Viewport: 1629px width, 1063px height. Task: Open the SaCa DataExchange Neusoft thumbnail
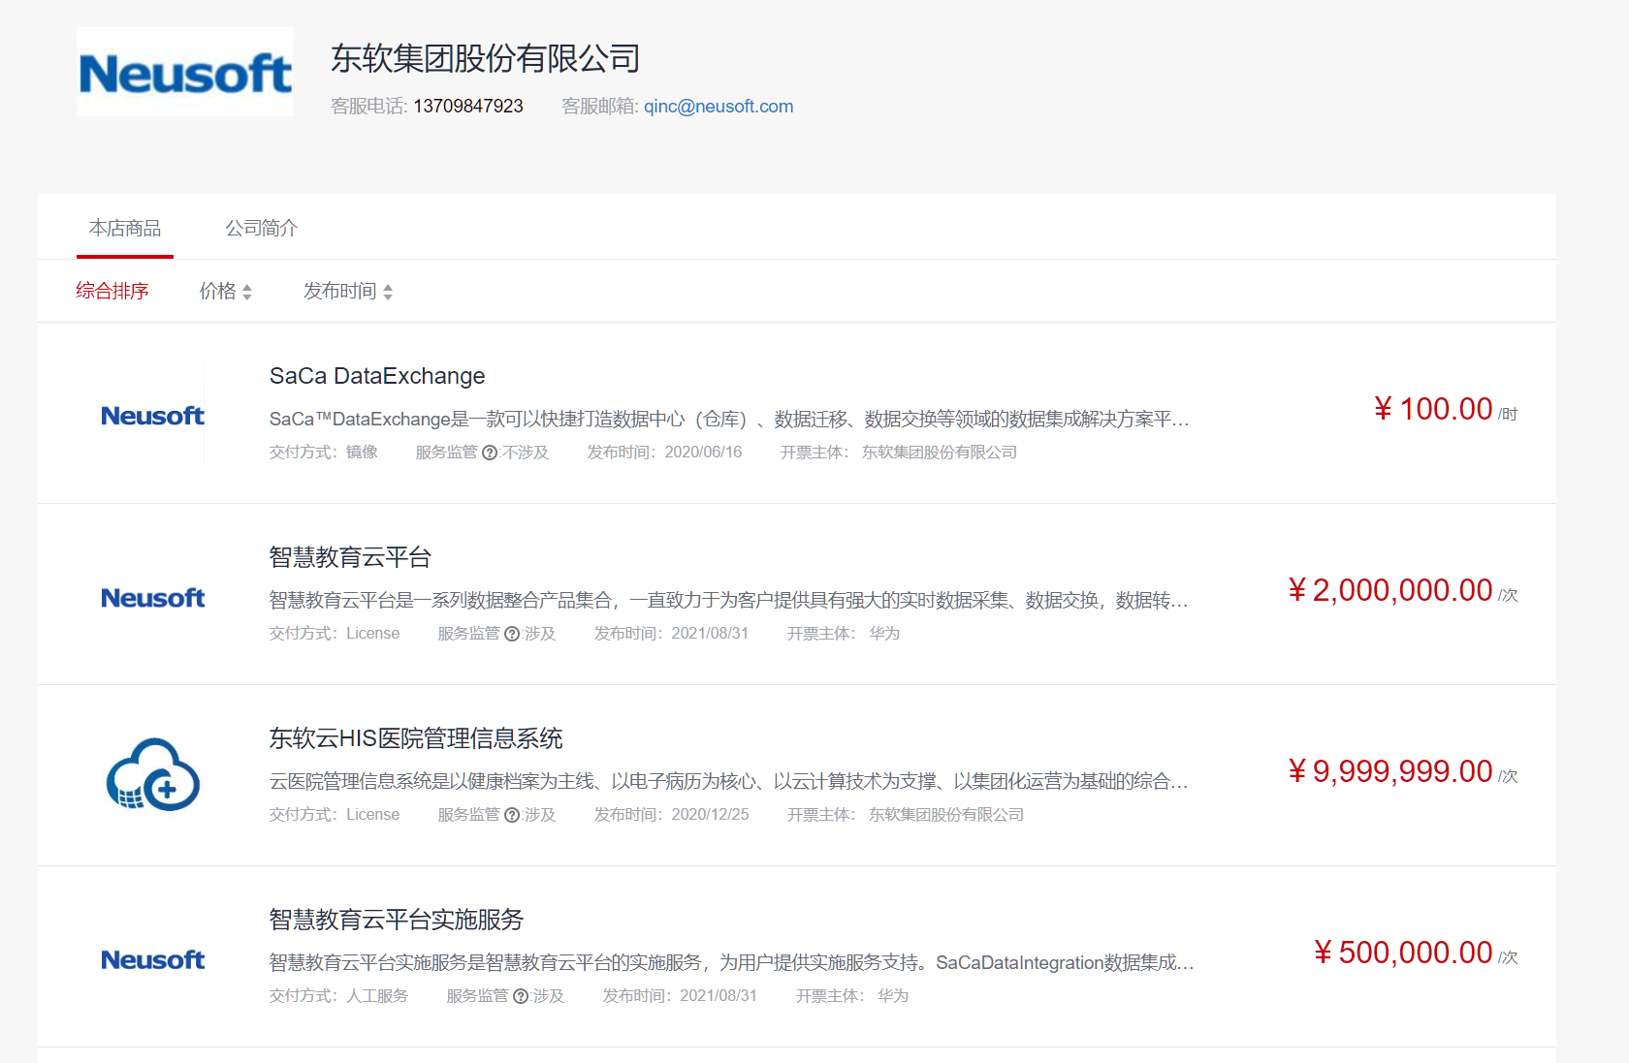(153, 416)
